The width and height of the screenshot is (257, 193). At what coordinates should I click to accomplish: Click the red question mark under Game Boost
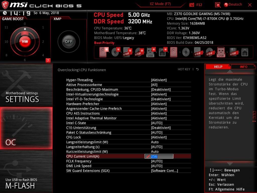point(48,60)
